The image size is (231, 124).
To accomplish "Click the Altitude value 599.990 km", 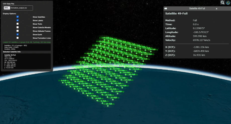I will (200, 36).
